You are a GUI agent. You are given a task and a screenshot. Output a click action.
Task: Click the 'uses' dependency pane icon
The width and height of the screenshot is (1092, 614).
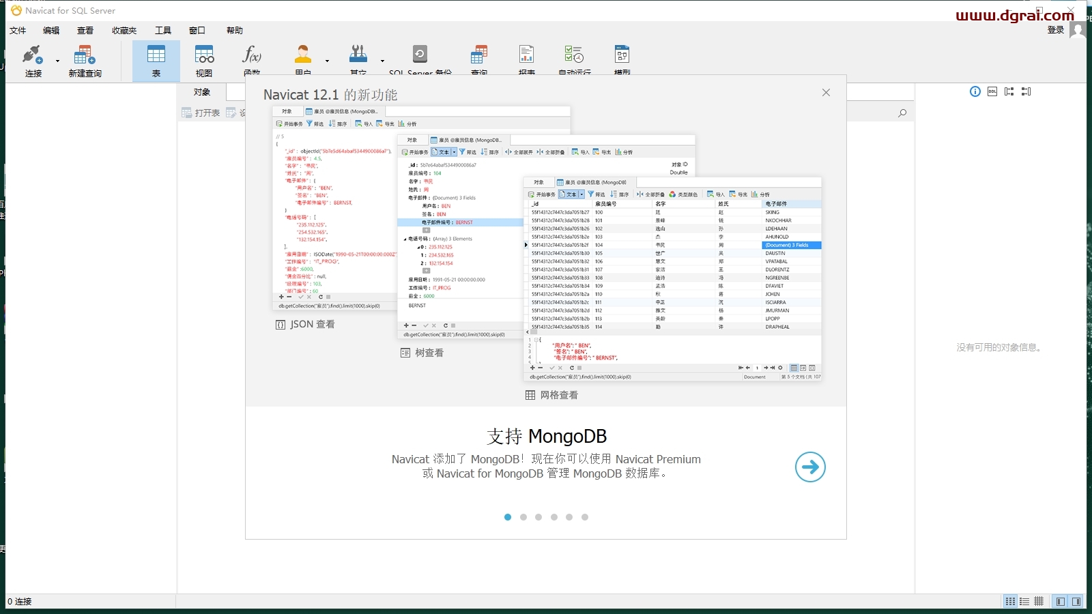pyautogui.click(x=1009, y=91)
